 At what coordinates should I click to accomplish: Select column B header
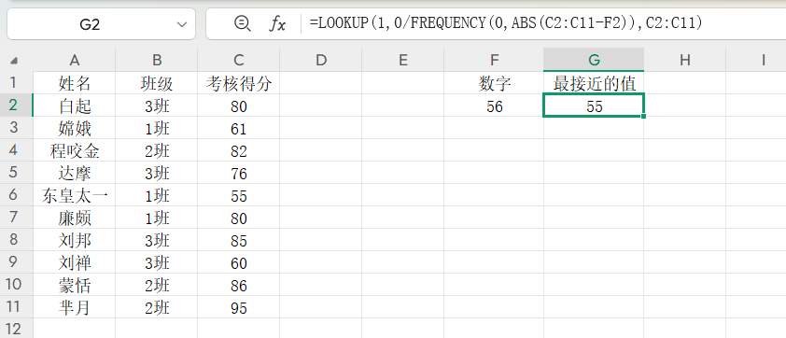(x=157, y=60)
